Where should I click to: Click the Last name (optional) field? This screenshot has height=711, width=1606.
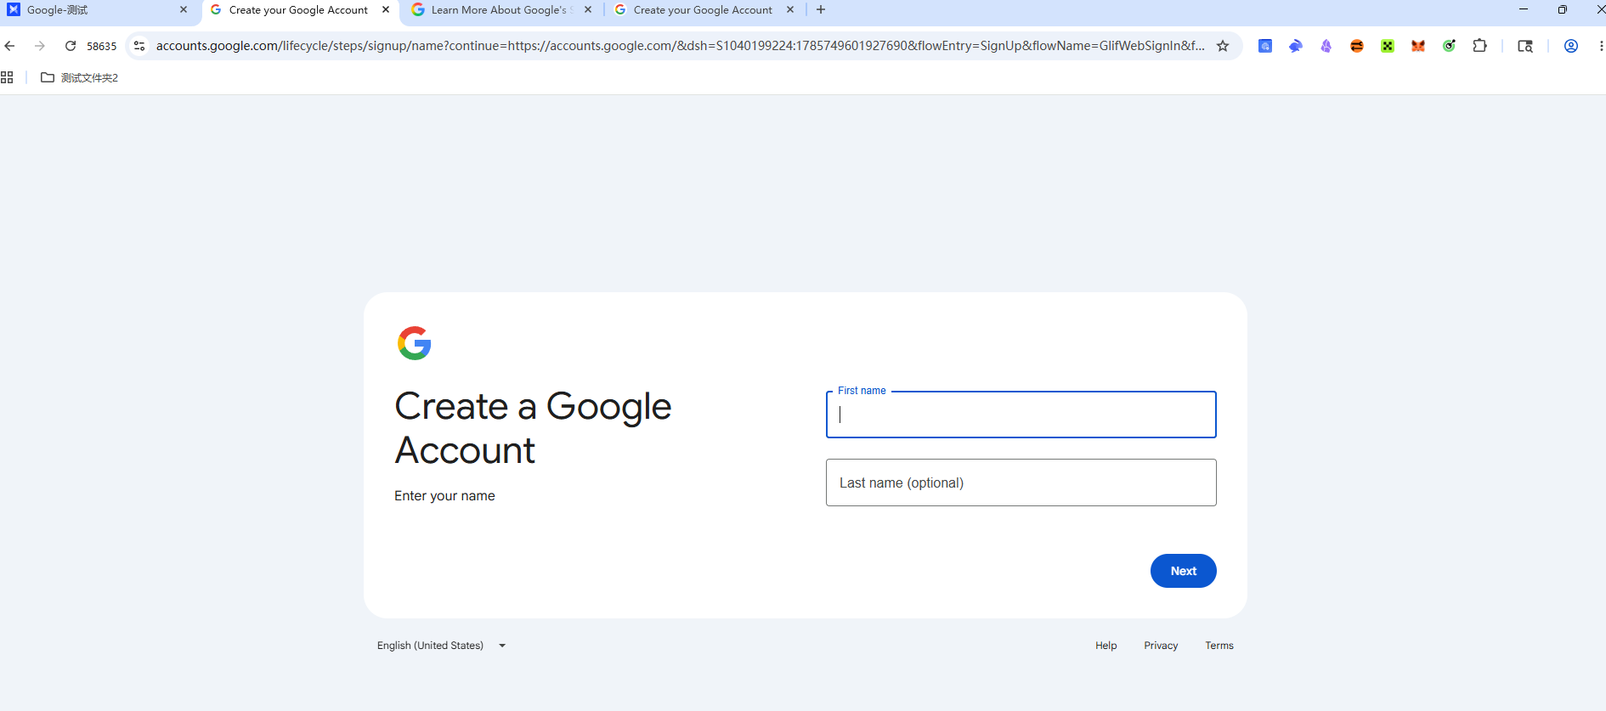click(x=1021, y=482)
